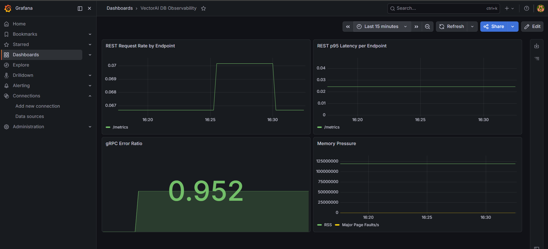Screen dimensions: 548x249
Task: Open Alerting in the sidebar
Action: 21,86
